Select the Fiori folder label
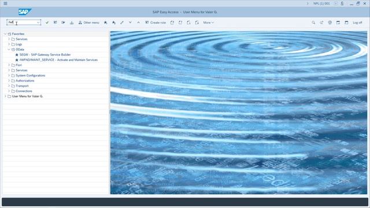This screenshot has width=370, height=208. click(18, 65)
